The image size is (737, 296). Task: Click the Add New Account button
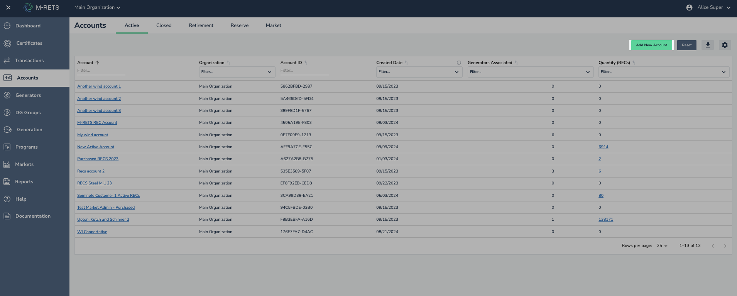click(651, 45)
